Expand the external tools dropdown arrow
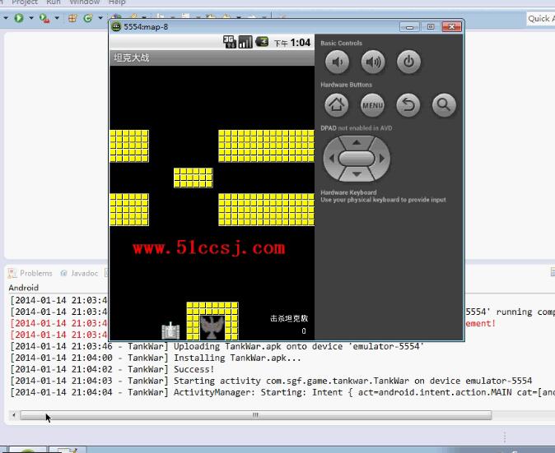 click(x=57, y=17)
